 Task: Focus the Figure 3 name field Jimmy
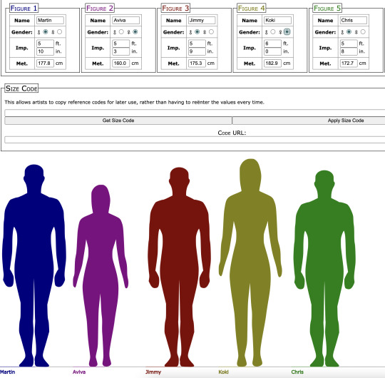pos(202,21)
